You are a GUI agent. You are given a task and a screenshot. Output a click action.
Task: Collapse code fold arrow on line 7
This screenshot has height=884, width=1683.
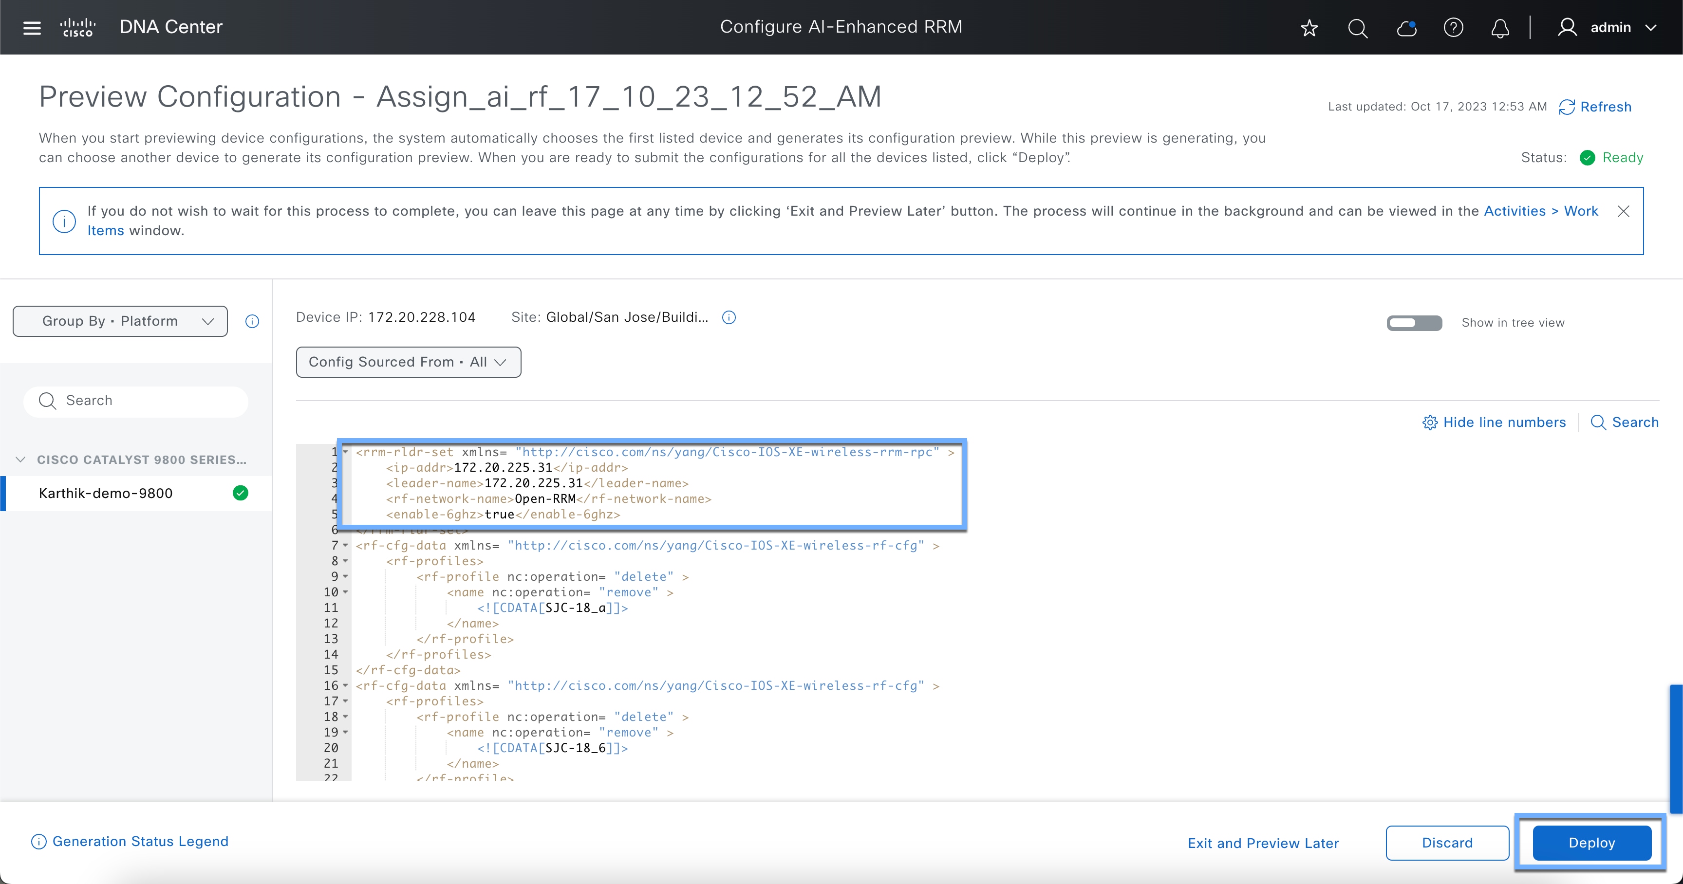tap(346, 545)
